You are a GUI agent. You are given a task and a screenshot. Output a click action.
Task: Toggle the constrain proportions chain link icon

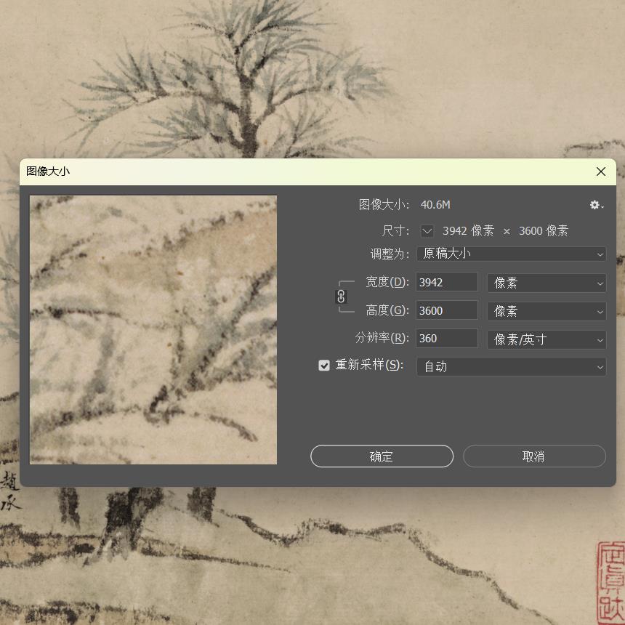tap(341, 297)
